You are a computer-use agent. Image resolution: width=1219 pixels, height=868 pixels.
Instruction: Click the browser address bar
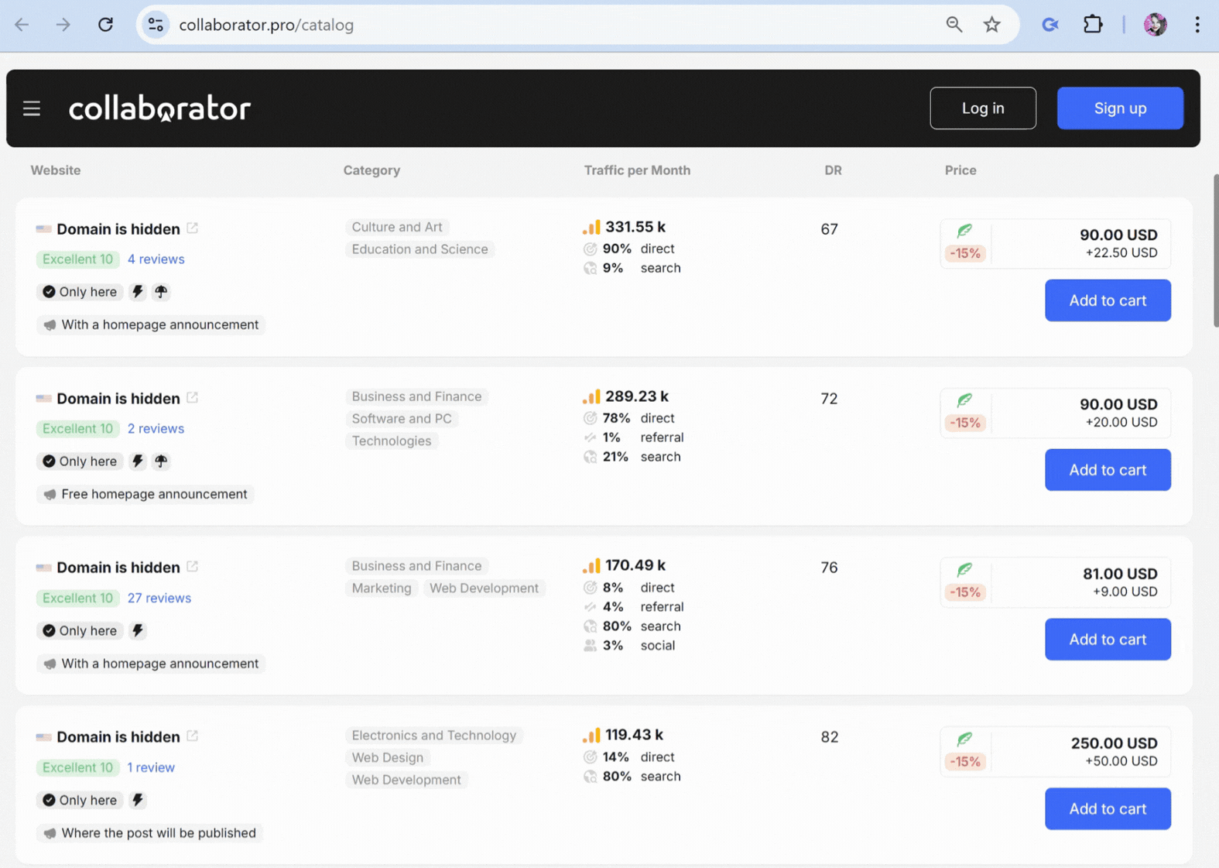point(542,25)
